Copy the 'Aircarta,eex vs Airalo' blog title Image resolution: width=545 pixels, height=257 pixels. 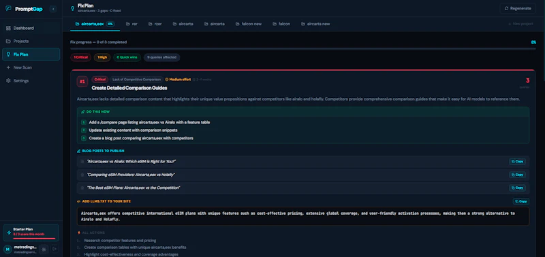517,162
